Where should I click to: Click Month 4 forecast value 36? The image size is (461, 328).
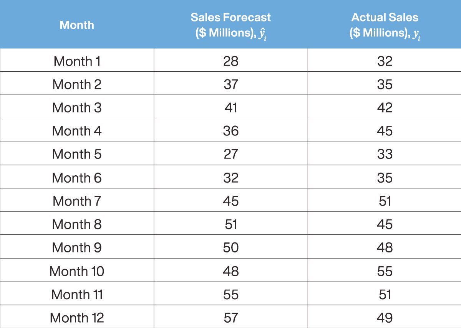coord(230,131)
